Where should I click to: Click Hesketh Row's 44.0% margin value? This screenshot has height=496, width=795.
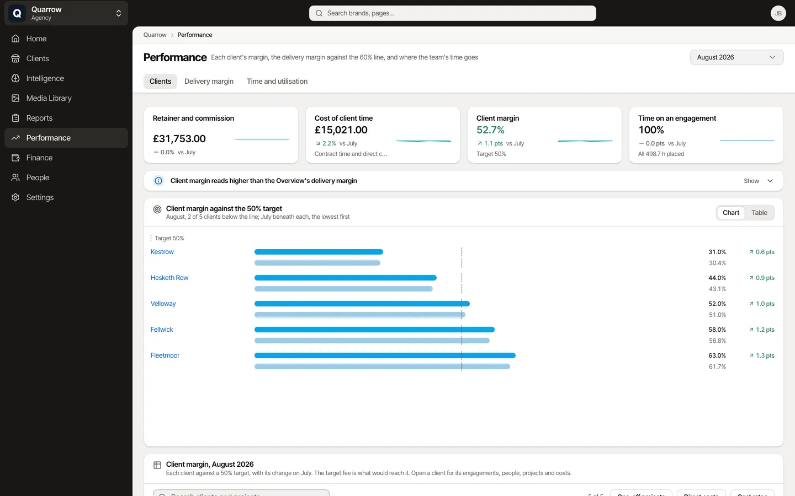pyautogui.click(x=717, y=278)
